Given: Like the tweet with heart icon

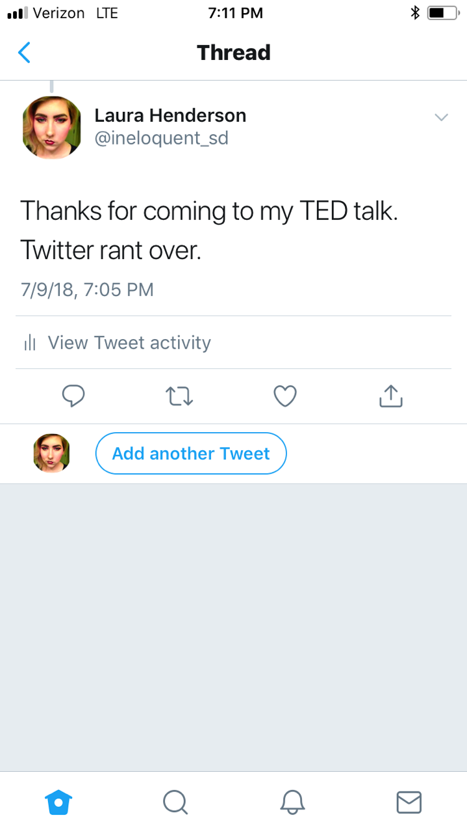Looking at the screenshot, I should click(x=285, y=396).
